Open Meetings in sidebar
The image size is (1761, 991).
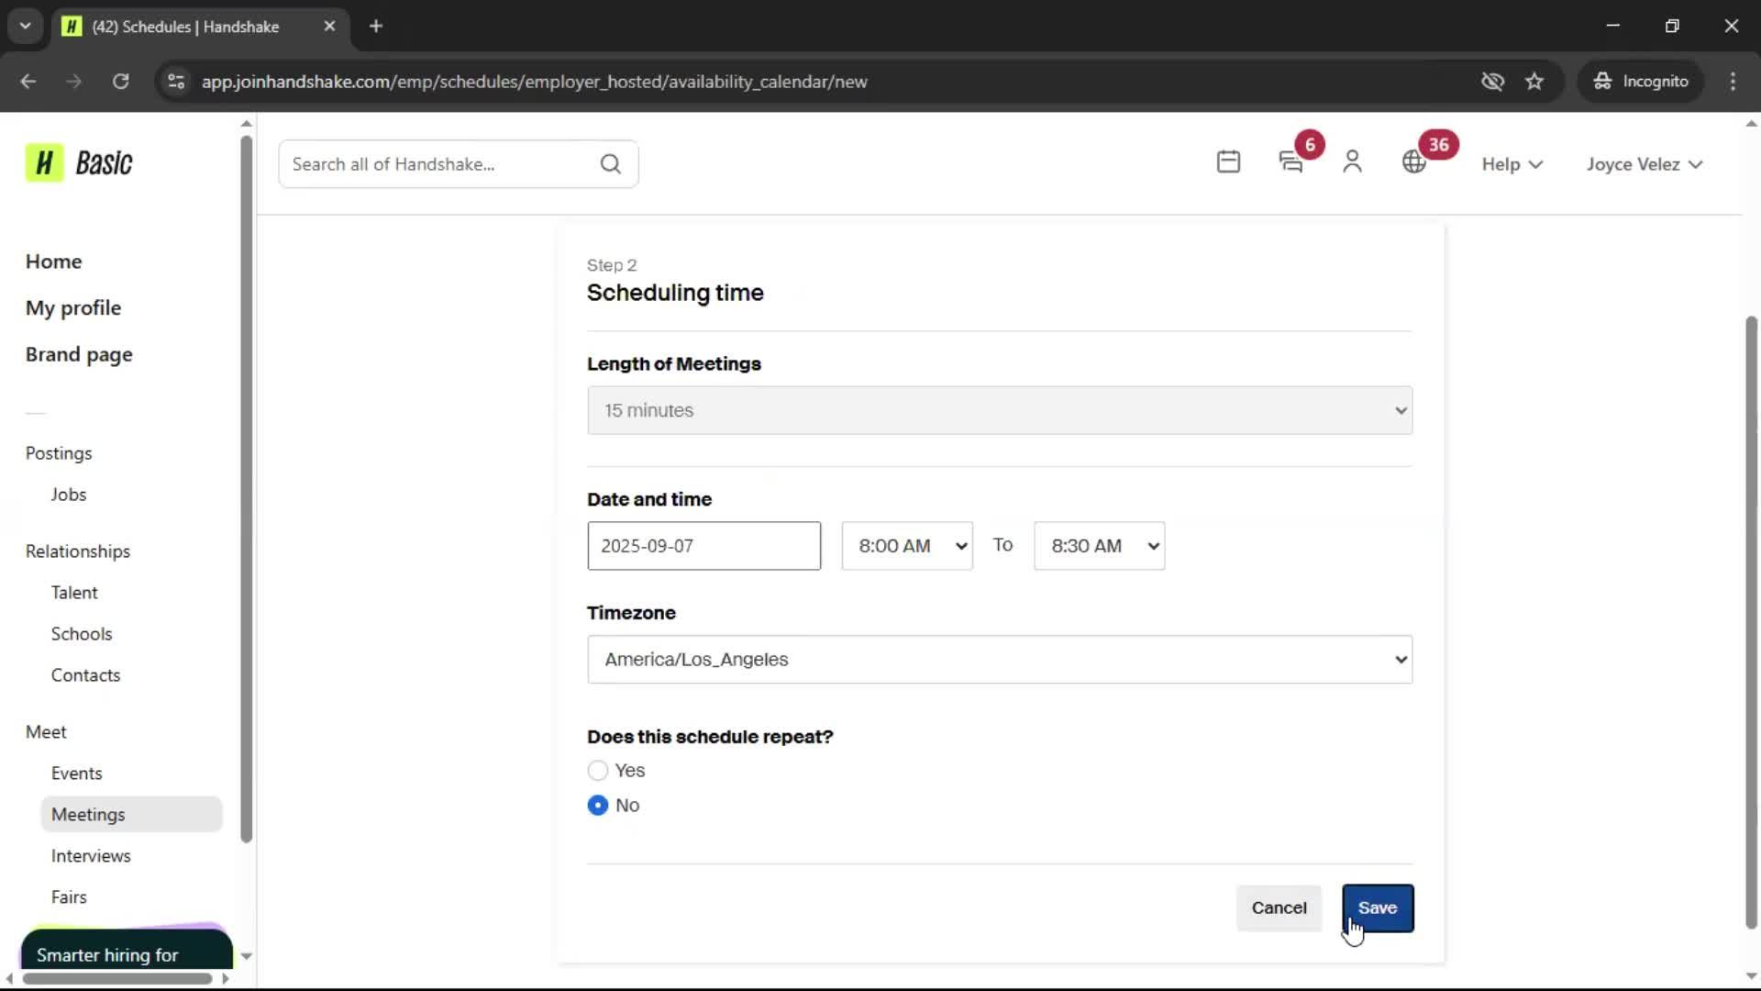[131, 815]
